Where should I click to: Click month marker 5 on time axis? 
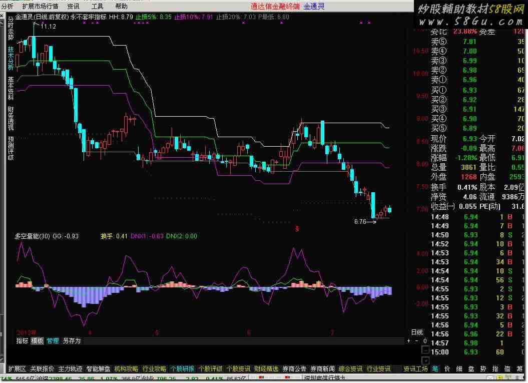tap(157, 332)
